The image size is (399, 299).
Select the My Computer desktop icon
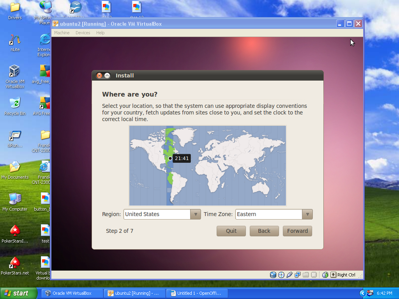[x=15, y=202]
